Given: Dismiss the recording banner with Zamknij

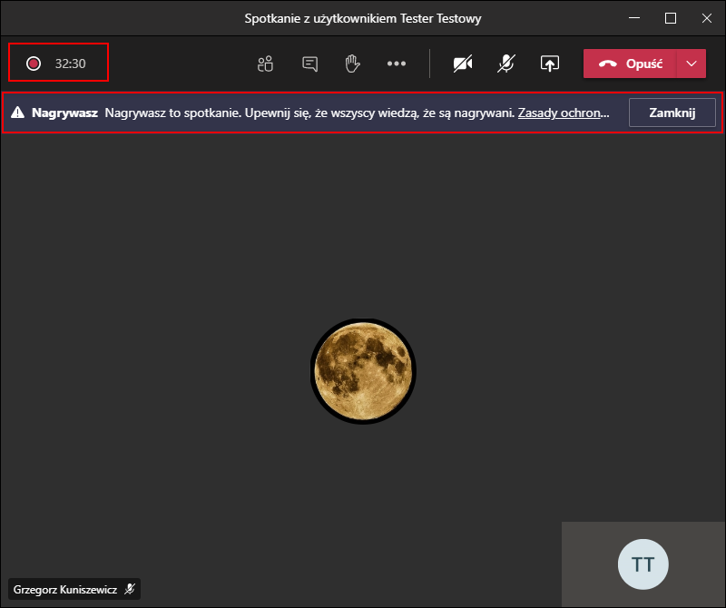Looking at the screenshot, I should (672, 113).
